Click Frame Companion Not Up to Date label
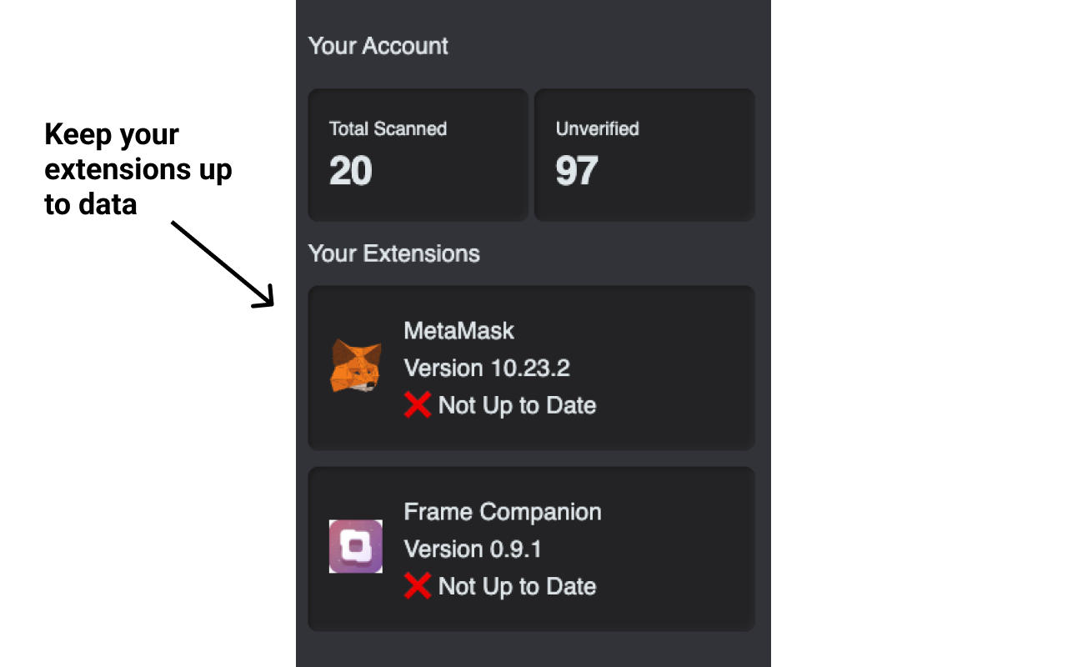 pyautogui.click(x=518, y=587)
